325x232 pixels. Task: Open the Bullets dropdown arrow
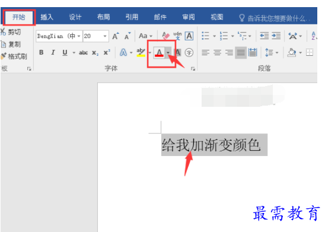click(214, 36)
